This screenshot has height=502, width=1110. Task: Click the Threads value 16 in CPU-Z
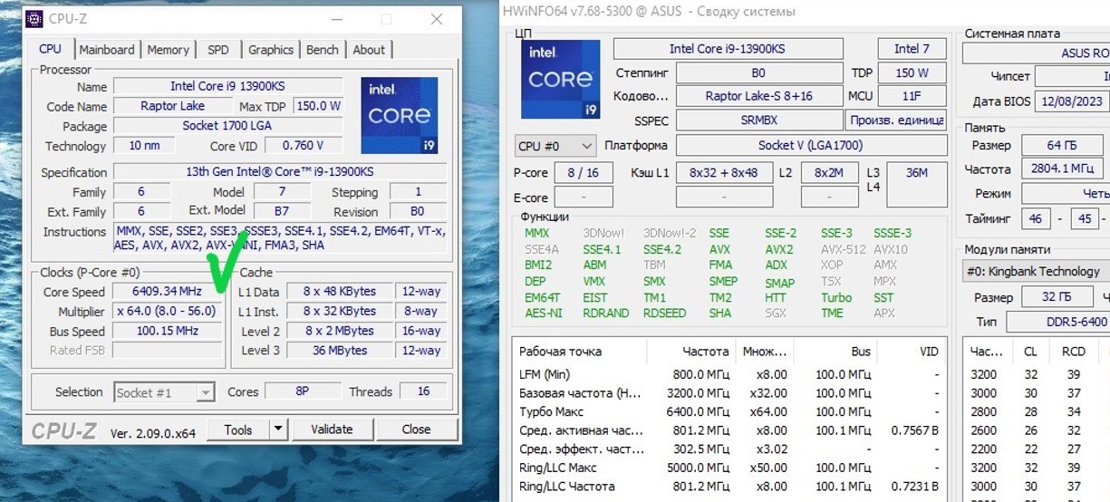(422, 392)
